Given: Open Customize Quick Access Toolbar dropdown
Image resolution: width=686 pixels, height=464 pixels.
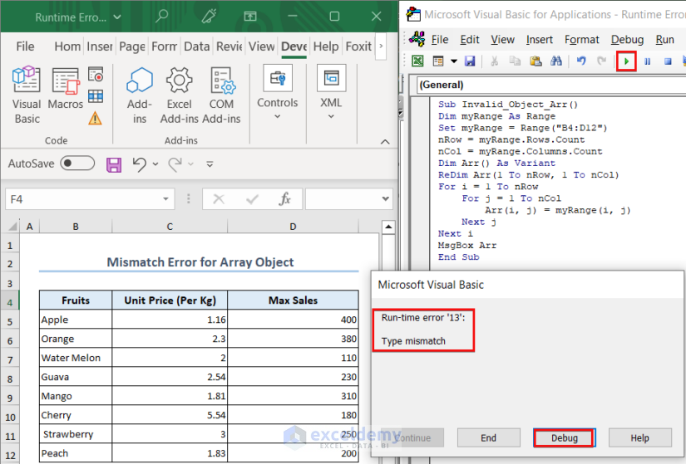Looking at the screenshot, I should (x=210, y=164).
